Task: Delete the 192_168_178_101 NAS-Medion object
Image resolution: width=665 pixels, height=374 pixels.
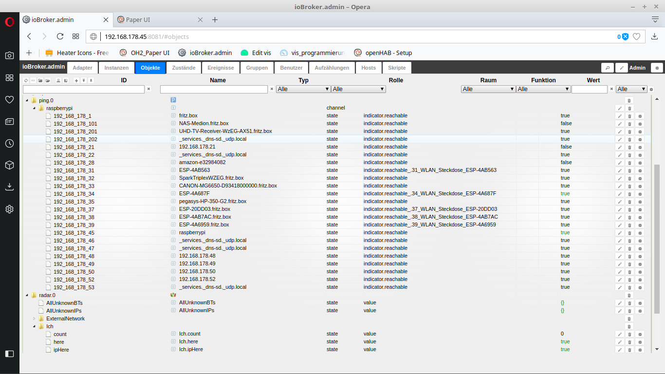Action: pos(629,124)
